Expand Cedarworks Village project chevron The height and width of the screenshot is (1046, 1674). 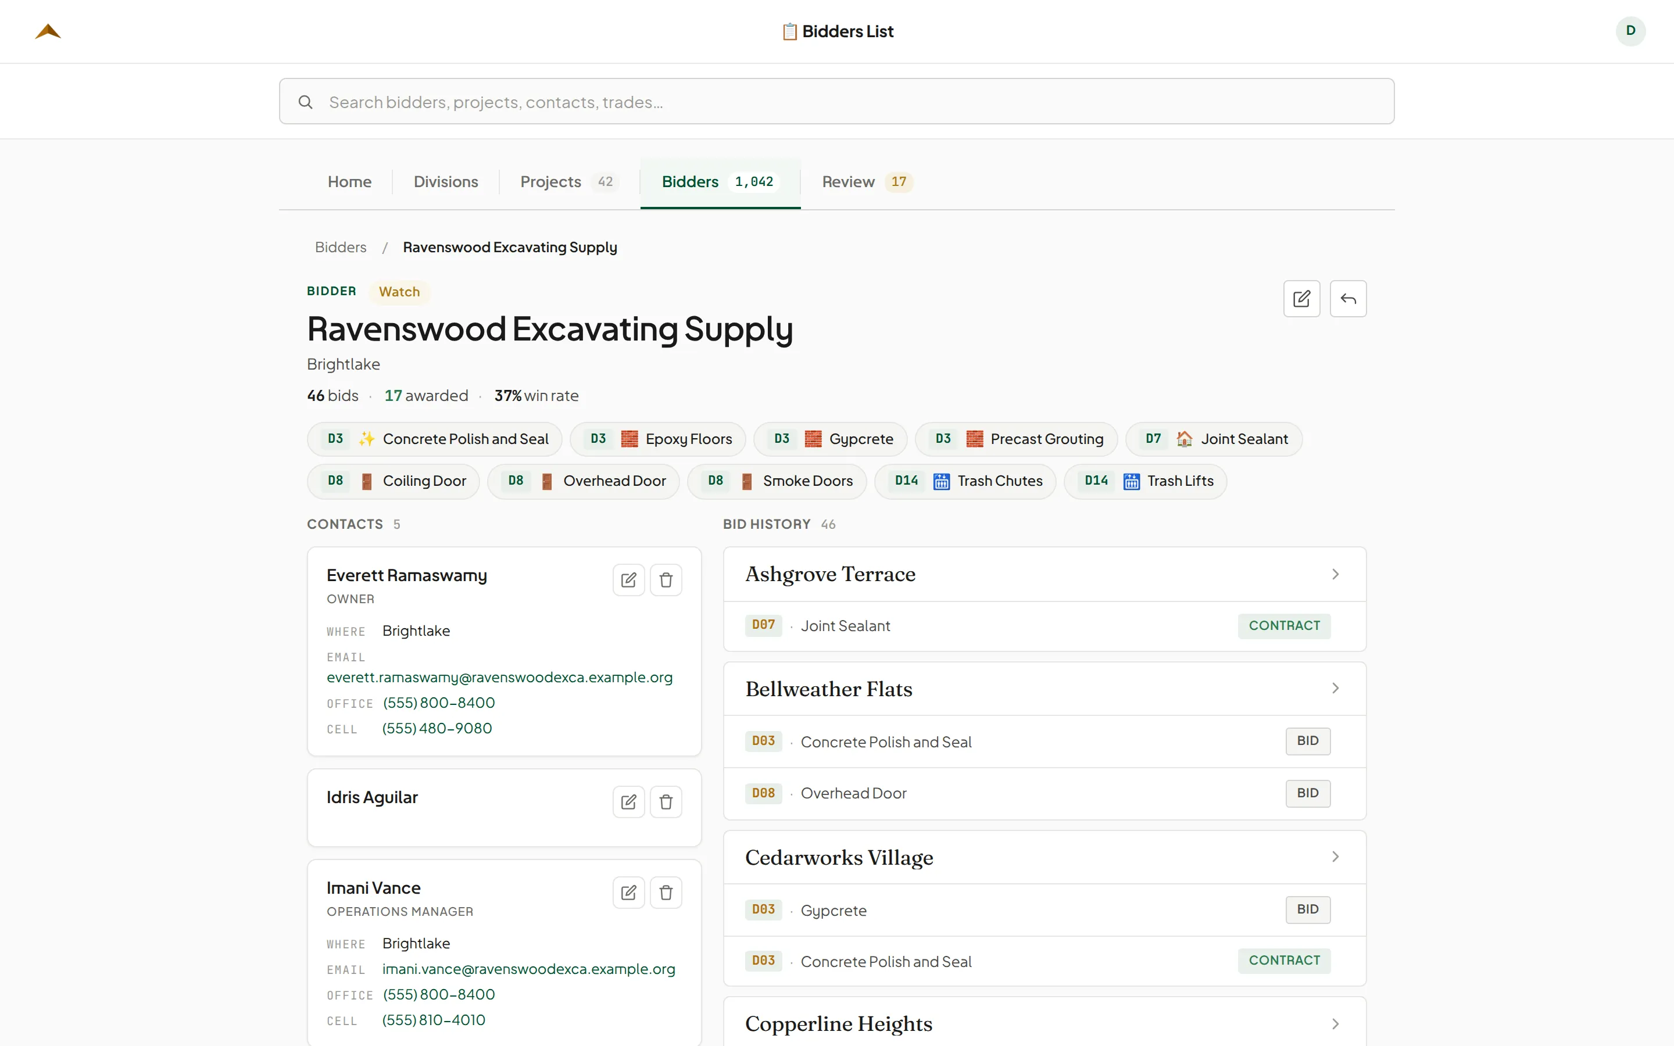click(x=1335, y=857)
